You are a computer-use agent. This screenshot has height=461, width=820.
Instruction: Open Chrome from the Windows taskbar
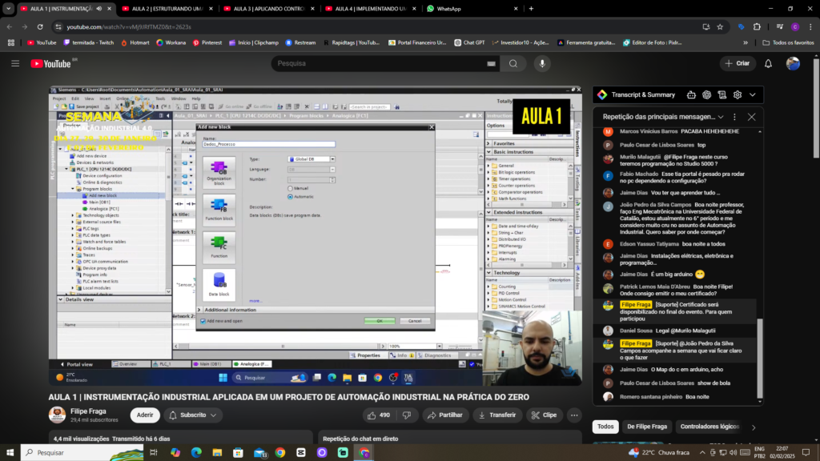(279, 453)
